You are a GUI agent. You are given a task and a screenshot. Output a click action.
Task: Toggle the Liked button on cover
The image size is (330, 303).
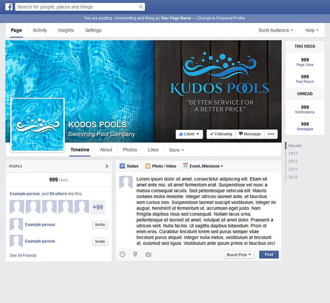189,134
